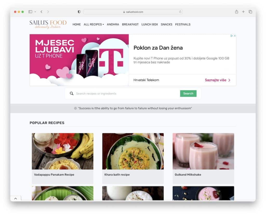The image size is (266, 215).
Task: Click the green Search button
Action: [x=188, y=94]
